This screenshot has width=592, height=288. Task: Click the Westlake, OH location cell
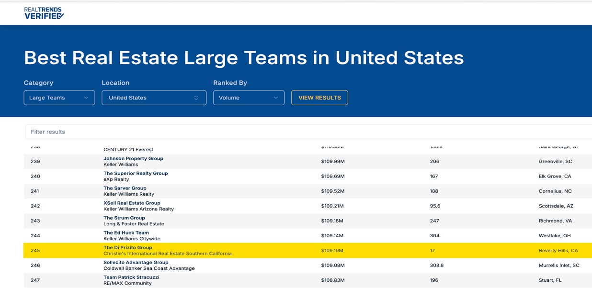(x=554, y=236)
